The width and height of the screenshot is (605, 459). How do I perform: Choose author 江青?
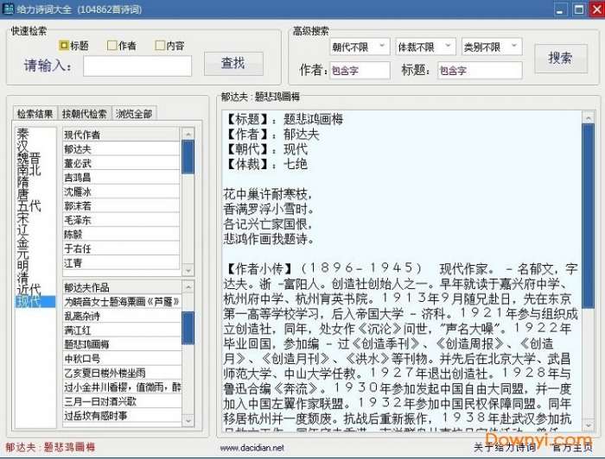(x=122, y=262)
